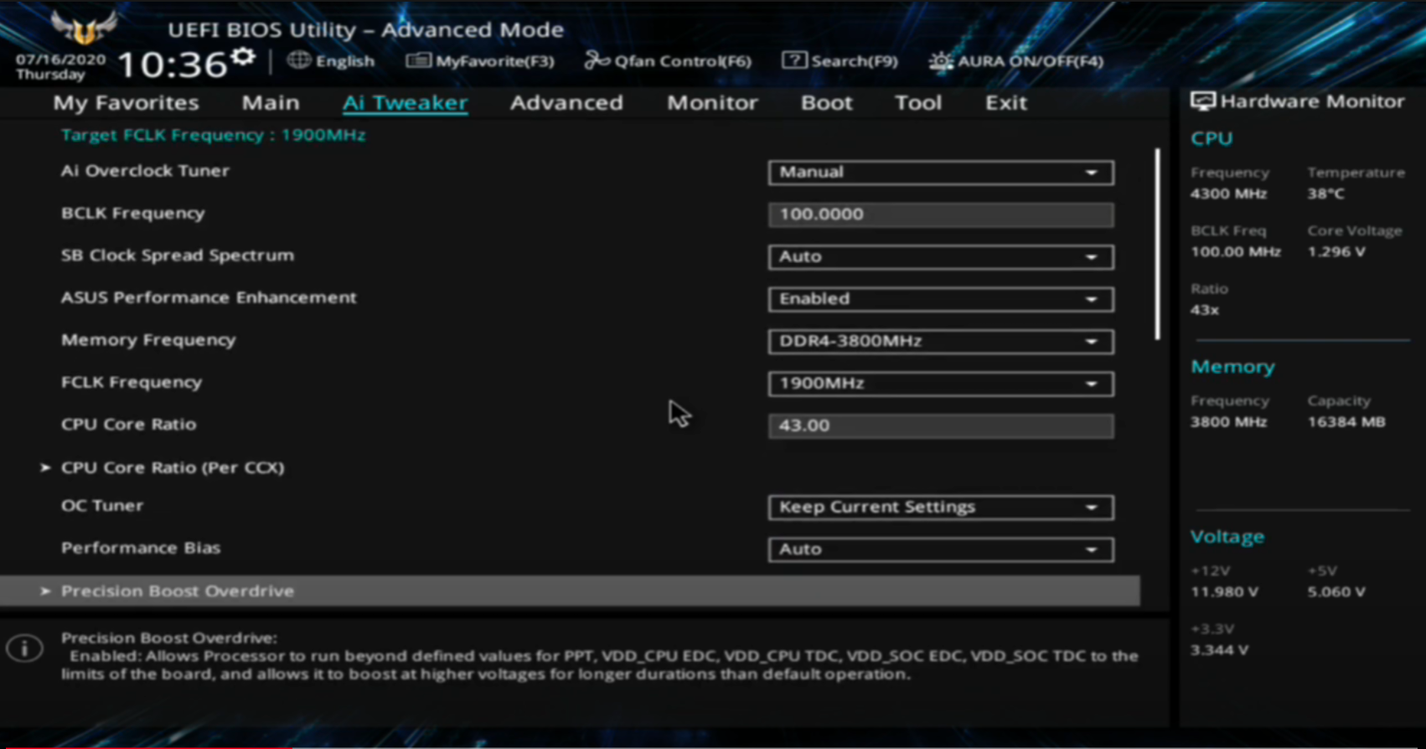Click CPU frequency value 4300 MHz
The image size is (1426, 749).
click(1228, 194)
